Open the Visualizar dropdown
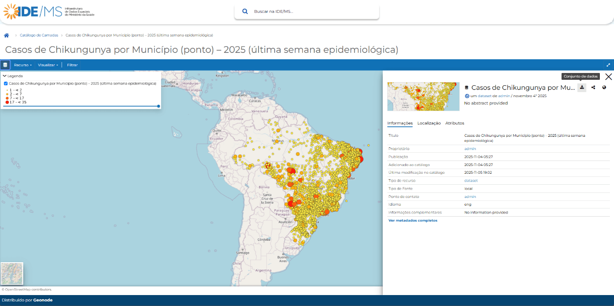The image size is (614, 306). pyautogui.click(x=48, y=64)
